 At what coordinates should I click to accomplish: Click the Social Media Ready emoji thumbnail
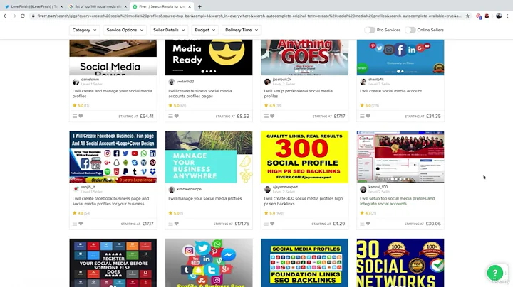209,58
